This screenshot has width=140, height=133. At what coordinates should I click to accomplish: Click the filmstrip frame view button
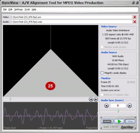107,121
